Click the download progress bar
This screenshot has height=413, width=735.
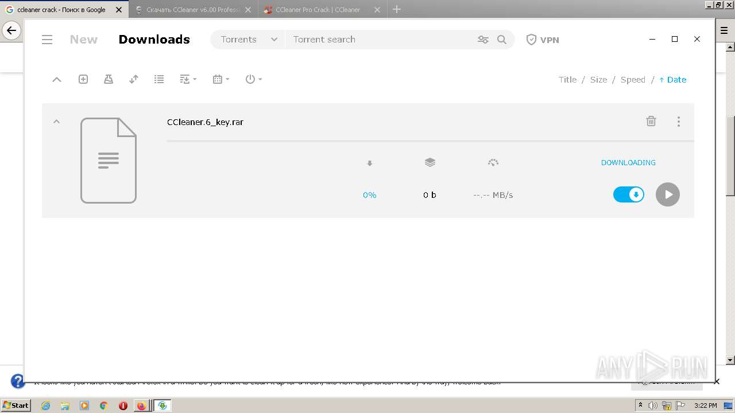(430, 141)
